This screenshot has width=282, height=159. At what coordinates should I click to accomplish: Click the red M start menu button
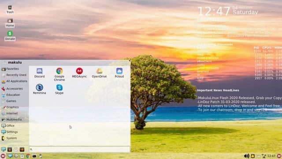click(3, 156)
